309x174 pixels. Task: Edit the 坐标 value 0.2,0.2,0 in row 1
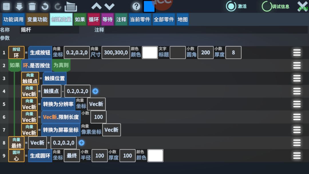pyautogui.click(x=77, y=53)
